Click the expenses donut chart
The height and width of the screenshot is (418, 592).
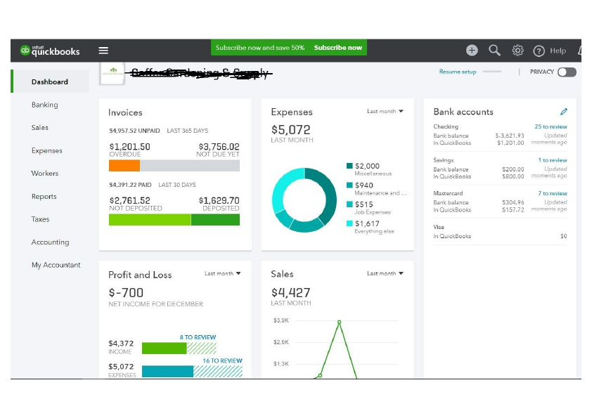point(304,200)
